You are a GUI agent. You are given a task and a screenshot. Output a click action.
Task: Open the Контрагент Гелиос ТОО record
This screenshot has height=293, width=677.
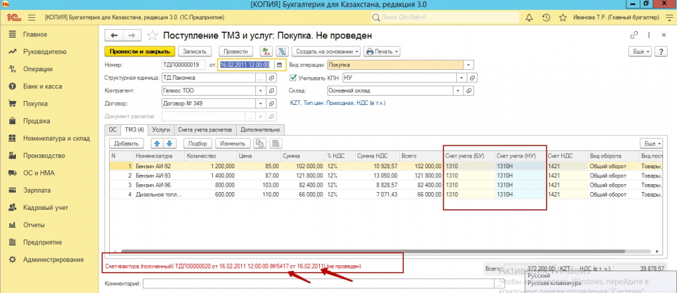272,91
